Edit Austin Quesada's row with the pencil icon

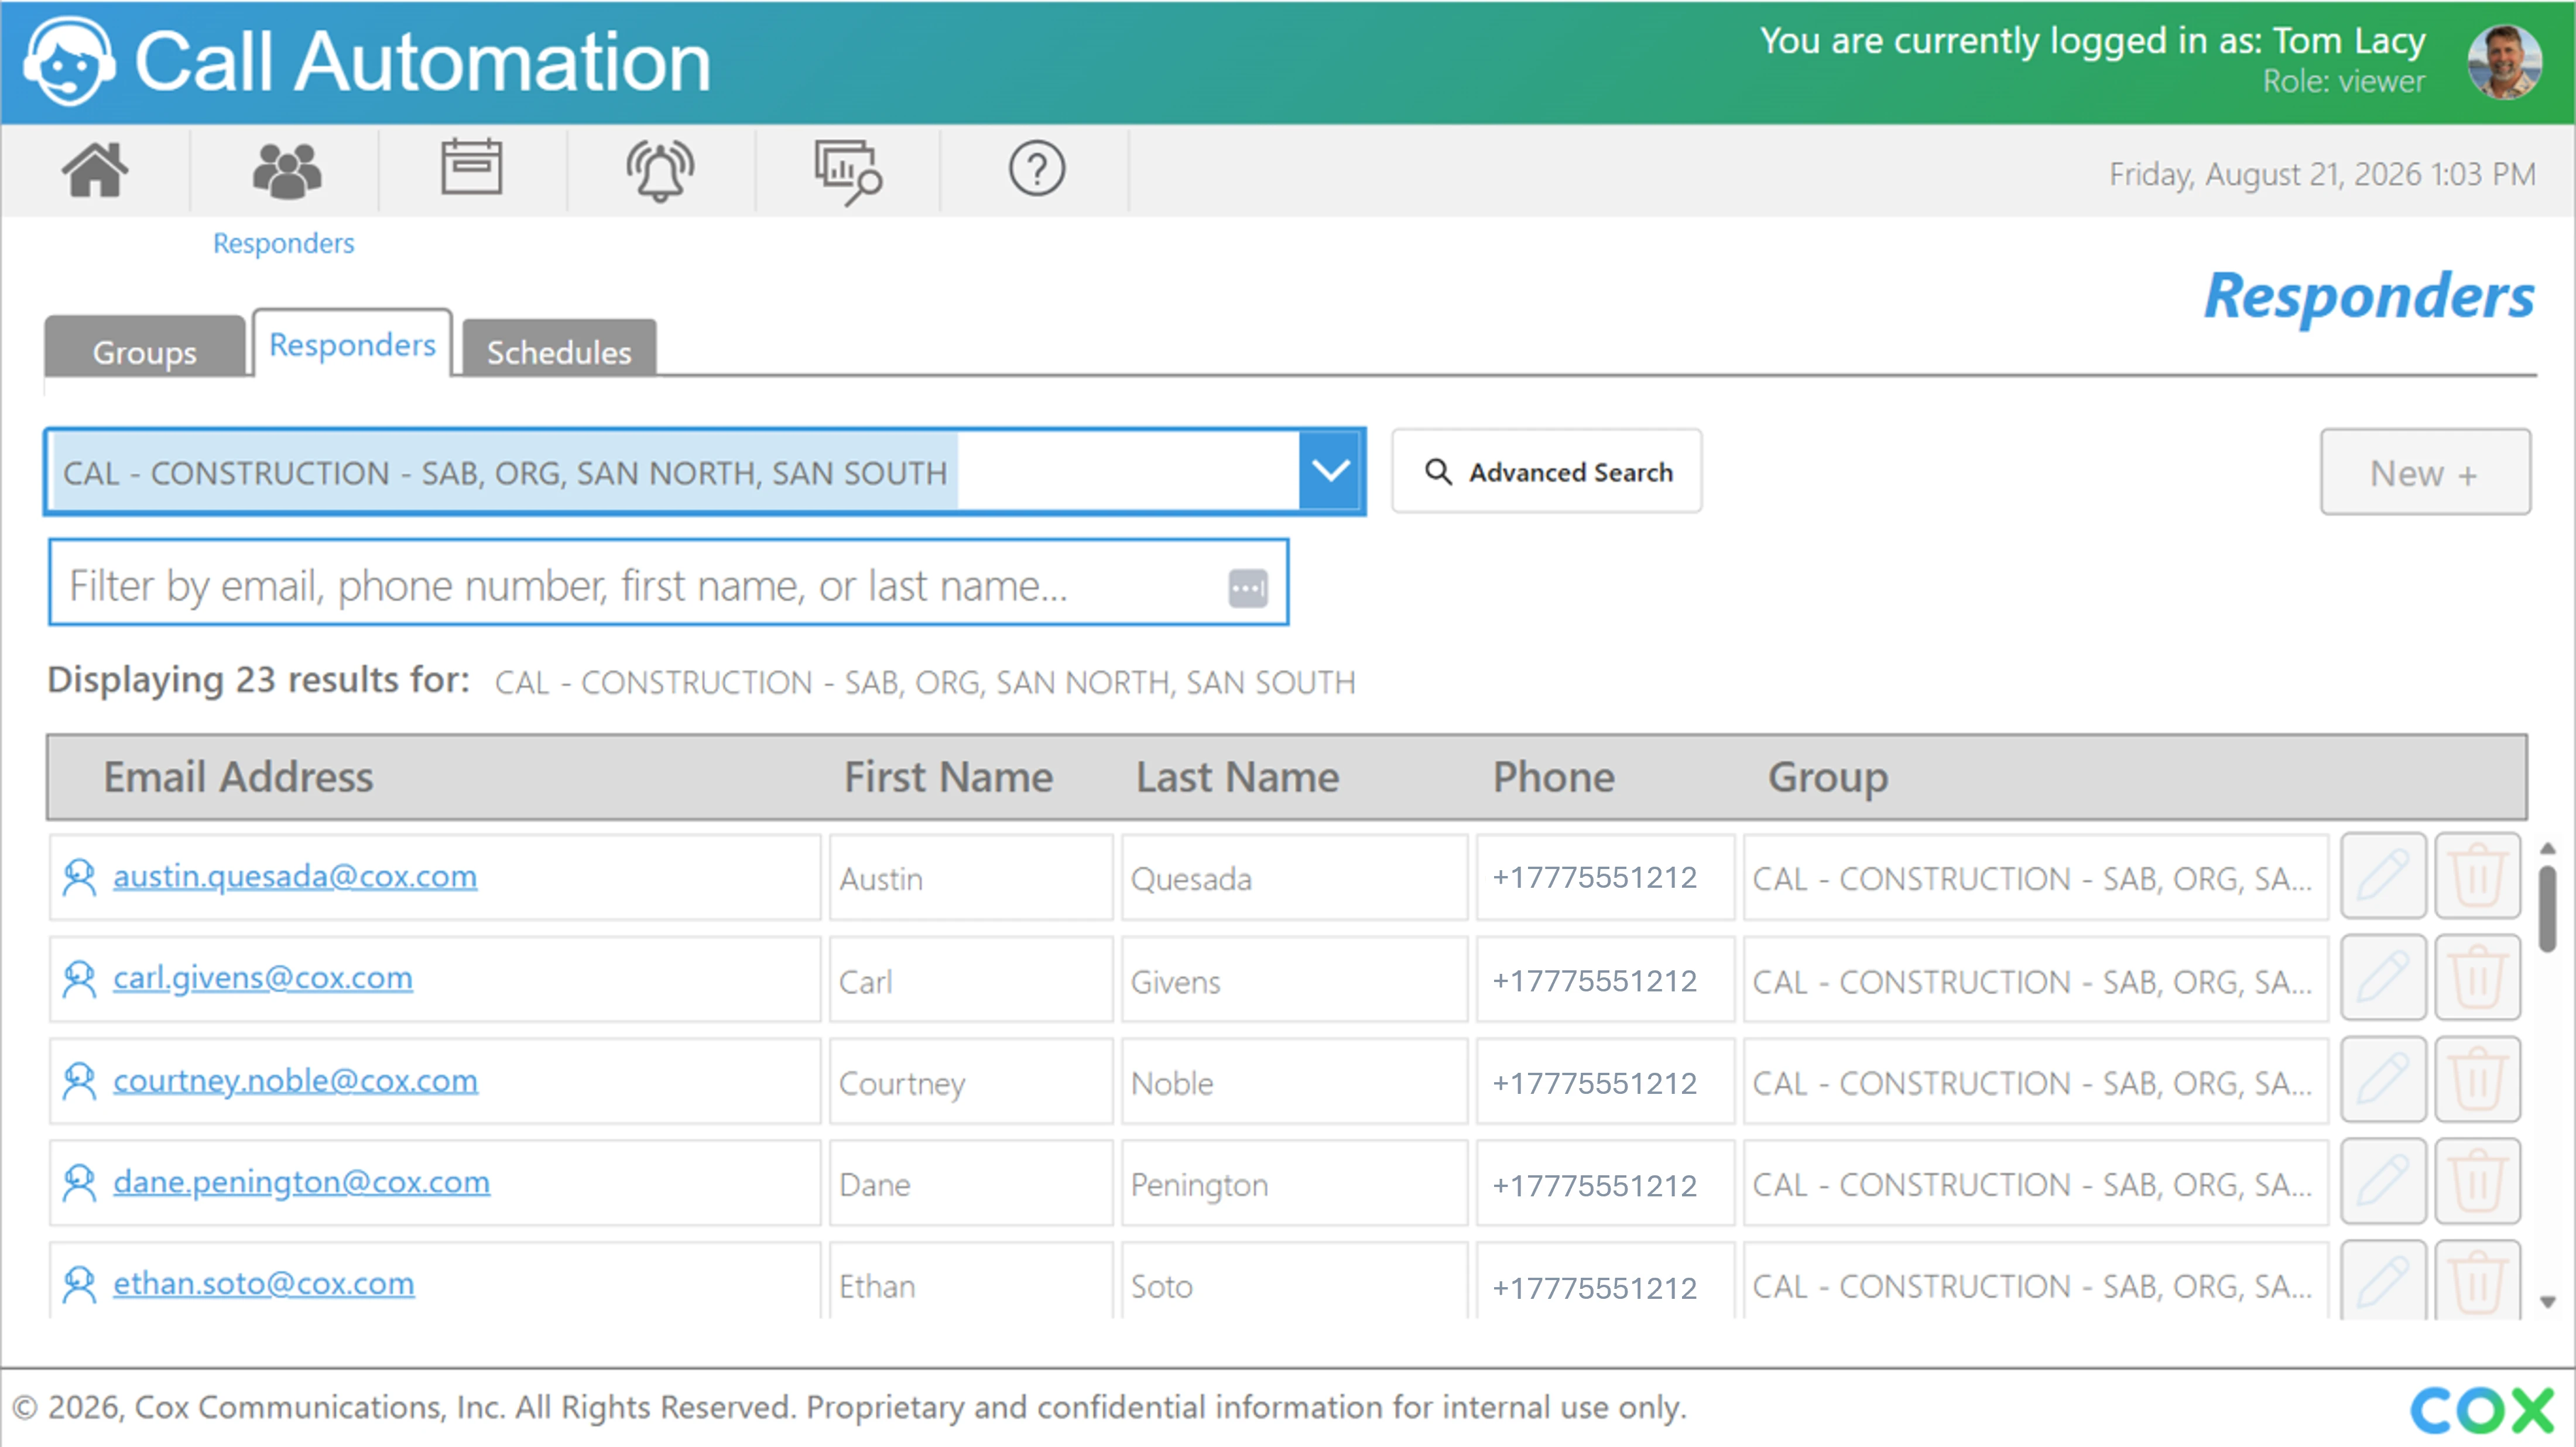[2383, 876]
